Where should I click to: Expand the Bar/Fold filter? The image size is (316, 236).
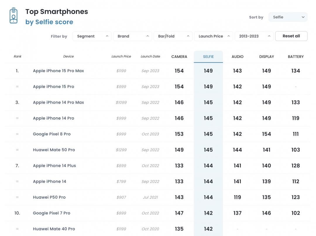point(173,36)
